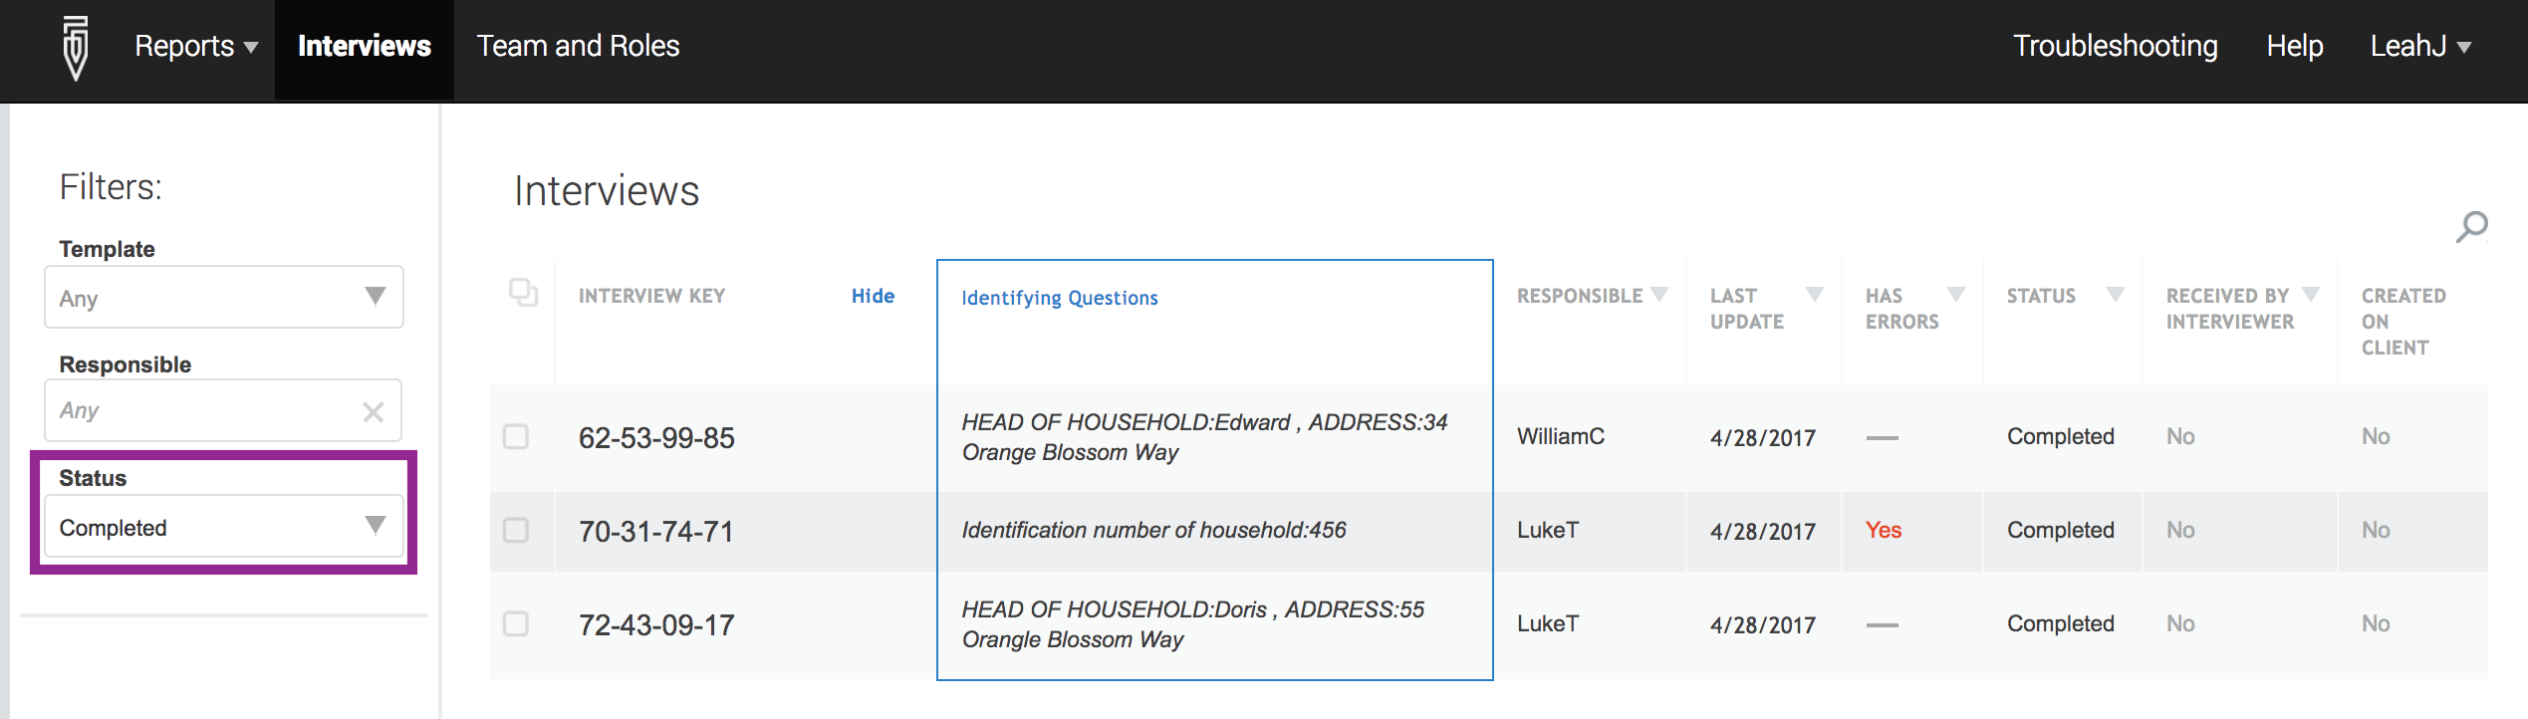2528x719 pixels.
Task: Expand the Status filter dropdown
Action: pyautogui.click(x=223, y=527)
